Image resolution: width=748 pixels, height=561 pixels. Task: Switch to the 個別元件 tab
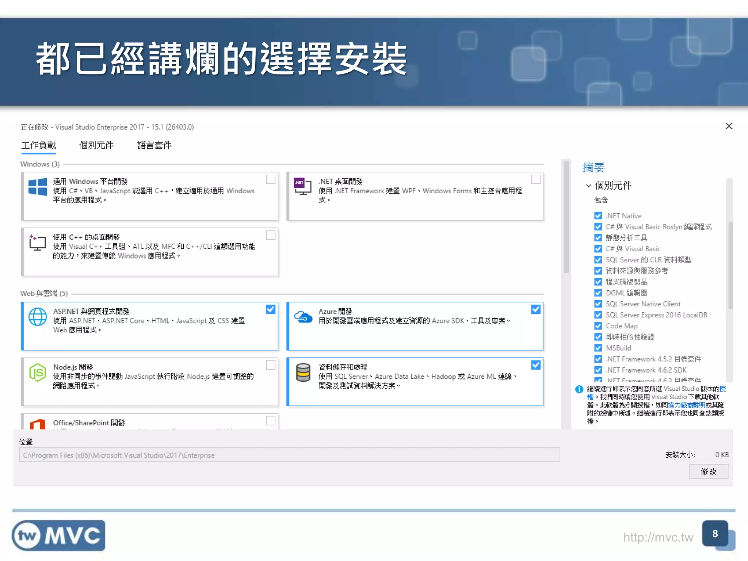(x=96, y=145)
